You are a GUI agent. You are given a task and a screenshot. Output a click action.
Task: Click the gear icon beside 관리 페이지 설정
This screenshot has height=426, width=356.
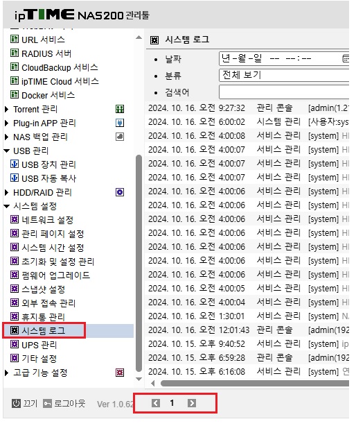coord(15,233)
